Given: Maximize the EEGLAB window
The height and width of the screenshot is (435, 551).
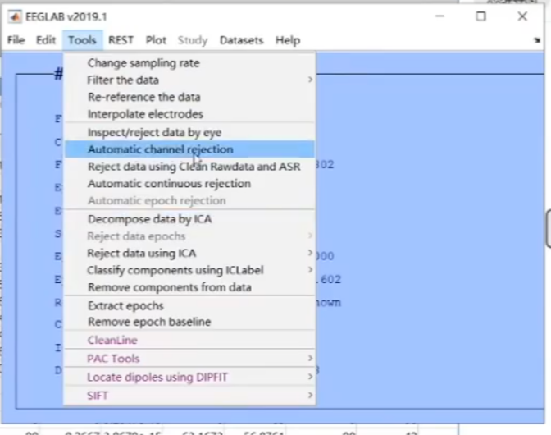Looking at the screenshot, I should [481, 16].
